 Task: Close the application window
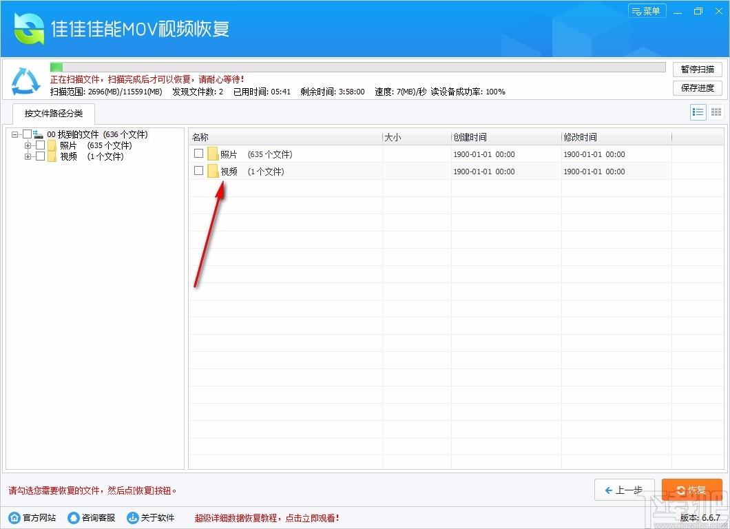[x=719, y=11]
